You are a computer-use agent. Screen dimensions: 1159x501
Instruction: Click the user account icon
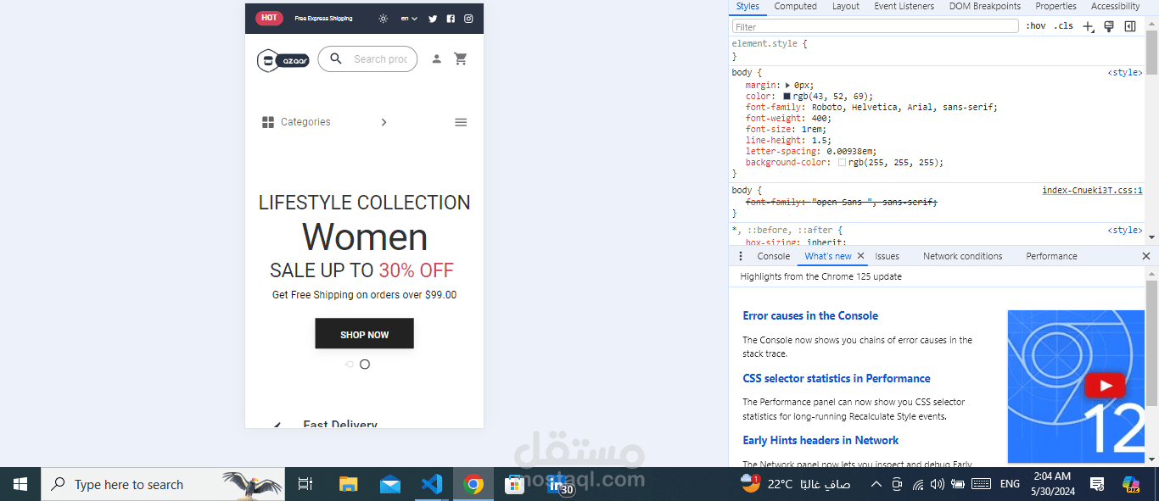pos(436,58)
